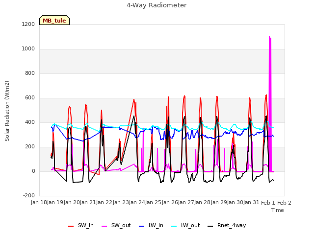Click the tall magenta SW_out spike on Feb 1

pos(270,104)
